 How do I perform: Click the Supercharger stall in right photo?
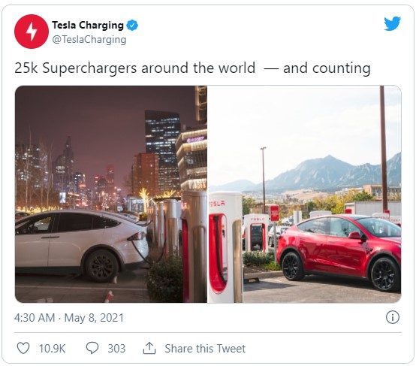point(225,247)
